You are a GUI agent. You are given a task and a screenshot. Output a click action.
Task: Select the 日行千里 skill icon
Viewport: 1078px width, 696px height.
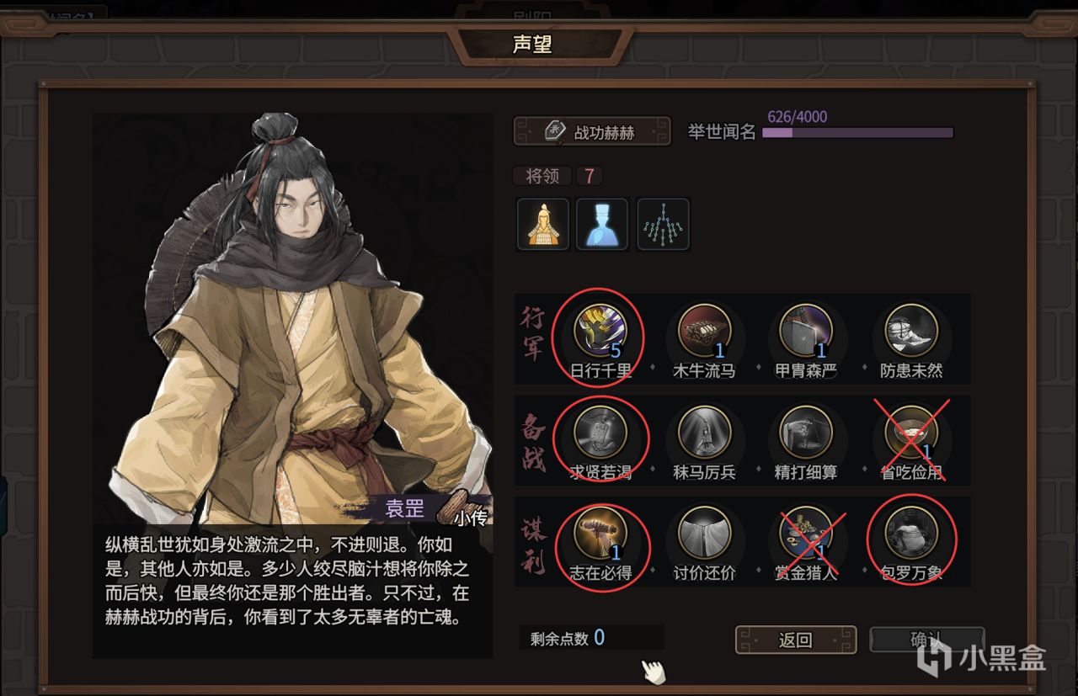coord(600,332)
